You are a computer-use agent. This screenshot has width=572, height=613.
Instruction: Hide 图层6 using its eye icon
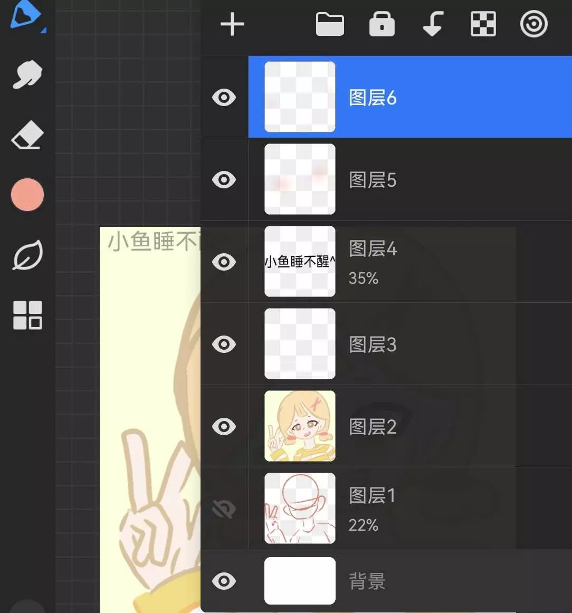click(x=224, y=97)
